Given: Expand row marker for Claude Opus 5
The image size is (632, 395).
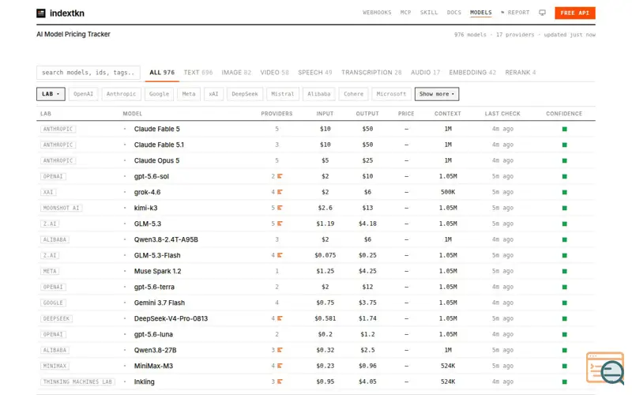Looking at the screenshot, I should [x=125, y=160].
